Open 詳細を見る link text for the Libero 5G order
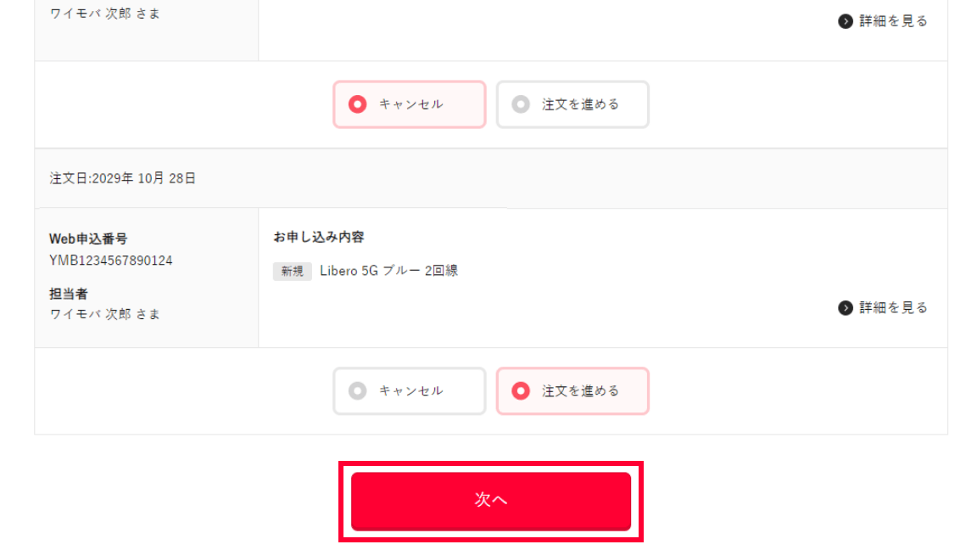Viewport: 977px width, 550px height. [893, 307]
